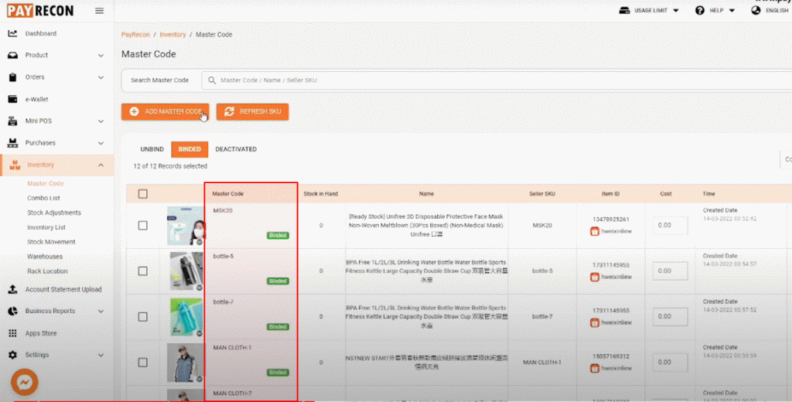This screenshot has width=792, height=402.
Task: Select the BINDED tab
Action: coord(189,149)
